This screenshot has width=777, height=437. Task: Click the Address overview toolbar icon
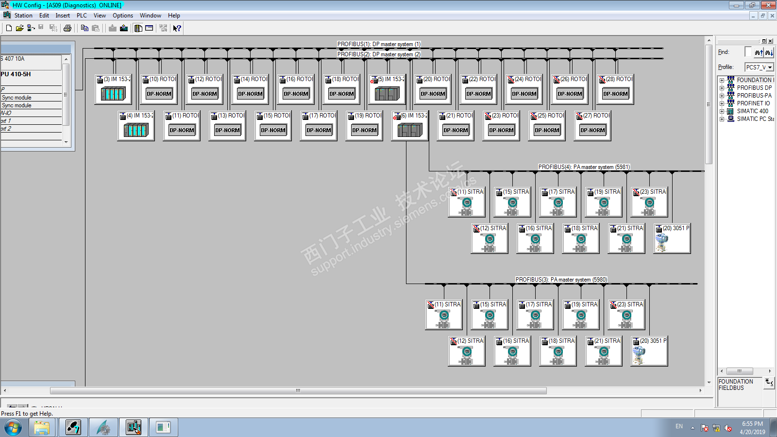(149, 28)
